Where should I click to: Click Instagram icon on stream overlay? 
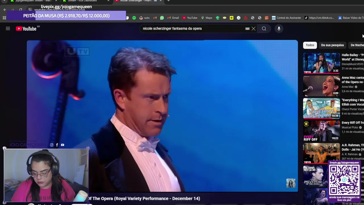click(51, 145)
